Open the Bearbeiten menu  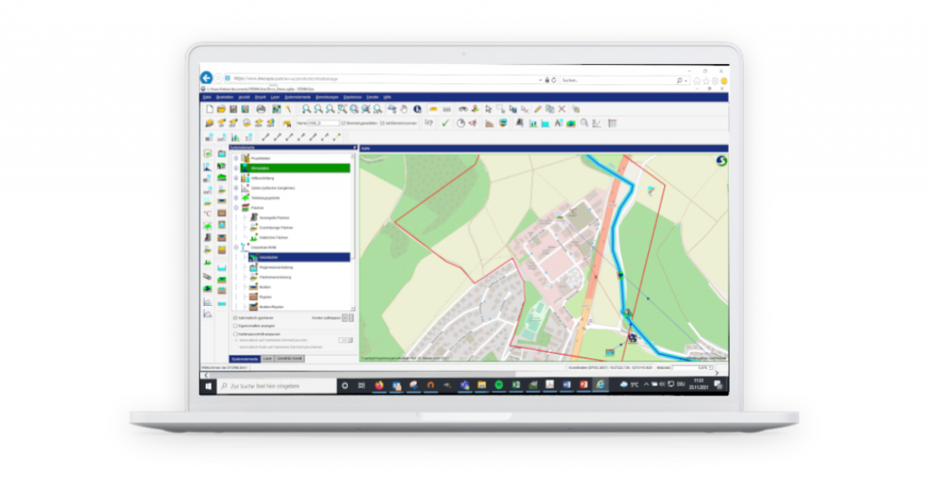click(x=225, y=97)
